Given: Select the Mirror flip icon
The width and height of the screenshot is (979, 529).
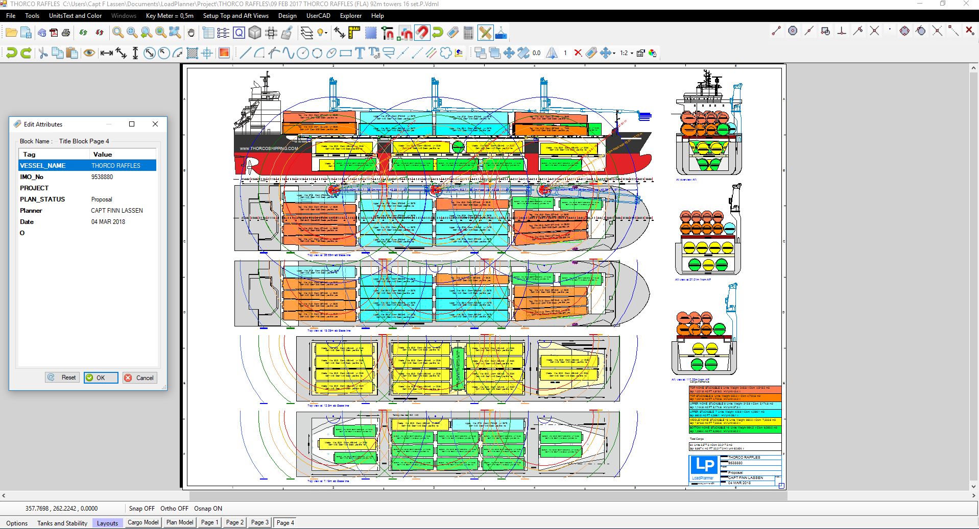Looking at the screenshot, I should click(x=552, y=53).
